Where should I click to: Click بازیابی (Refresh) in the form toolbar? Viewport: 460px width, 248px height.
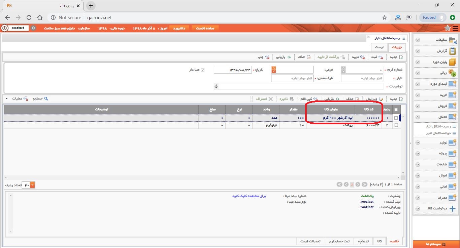tap(283, 57)
